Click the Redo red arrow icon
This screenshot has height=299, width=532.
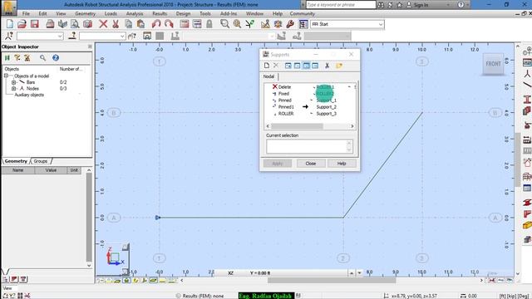pos(169,24)
